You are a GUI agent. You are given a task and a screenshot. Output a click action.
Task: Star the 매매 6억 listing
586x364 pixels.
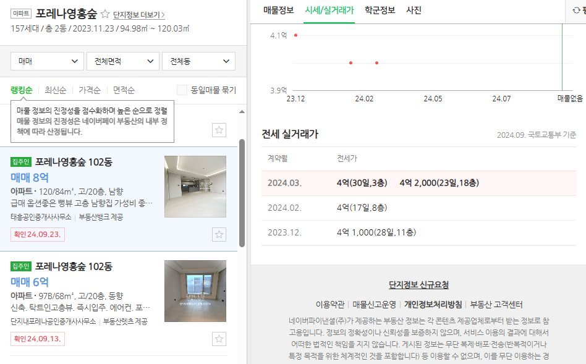219,339
